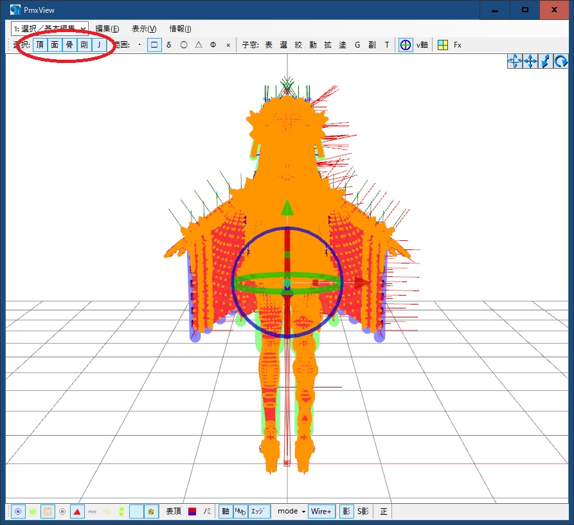Open the 情報(I) info menu

(180, 29)
